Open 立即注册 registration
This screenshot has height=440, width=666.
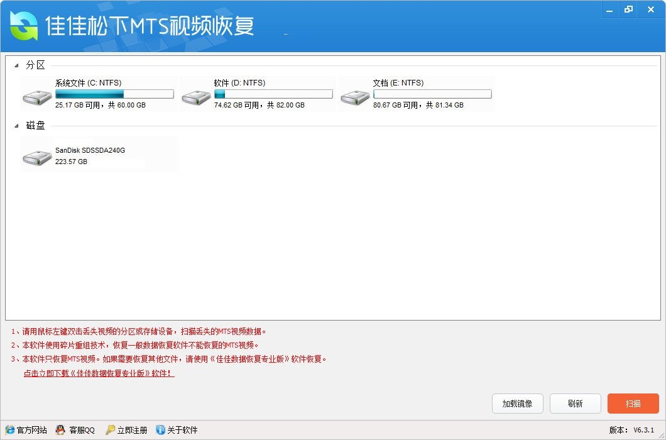click(132, 430)
